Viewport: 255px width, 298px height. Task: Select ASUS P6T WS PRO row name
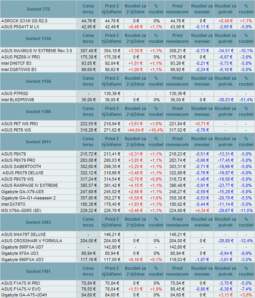tap(20, 124)
